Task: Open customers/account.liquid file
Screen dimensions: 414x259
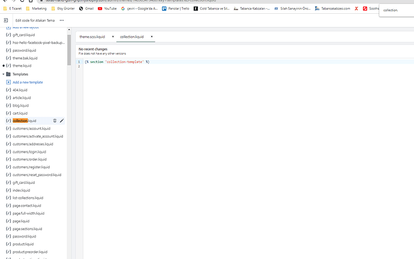Action: click(x=31, y=129)
